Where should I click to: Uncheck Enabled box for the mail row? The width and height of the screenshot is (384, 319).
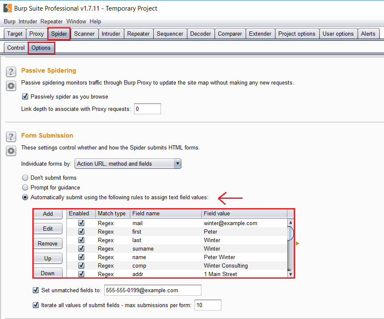click(81, 223)
